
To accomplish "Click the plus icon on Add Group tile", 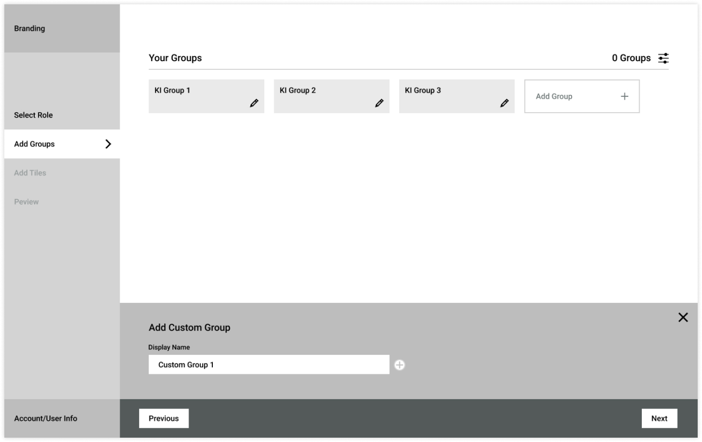I will [x=624, y=96].
